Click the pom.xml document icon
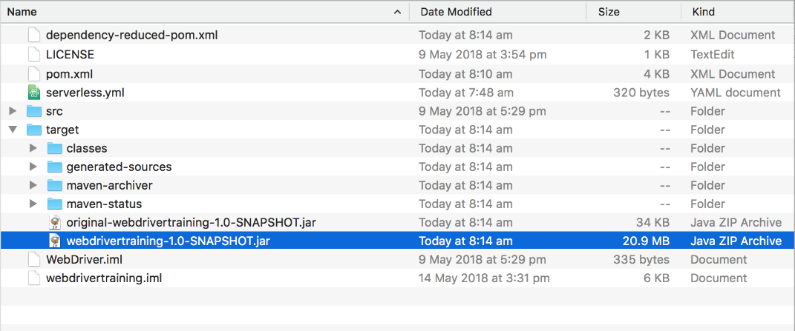Screen dimensions: 795x331 (x=33, y=74)
